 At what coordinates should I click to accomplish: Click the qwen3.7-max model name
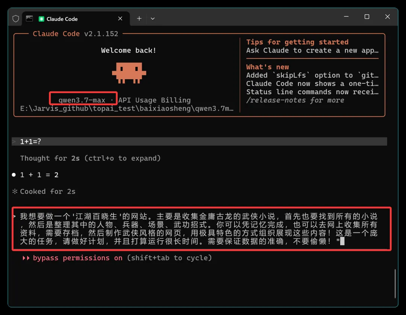click(x=82, y=100)
